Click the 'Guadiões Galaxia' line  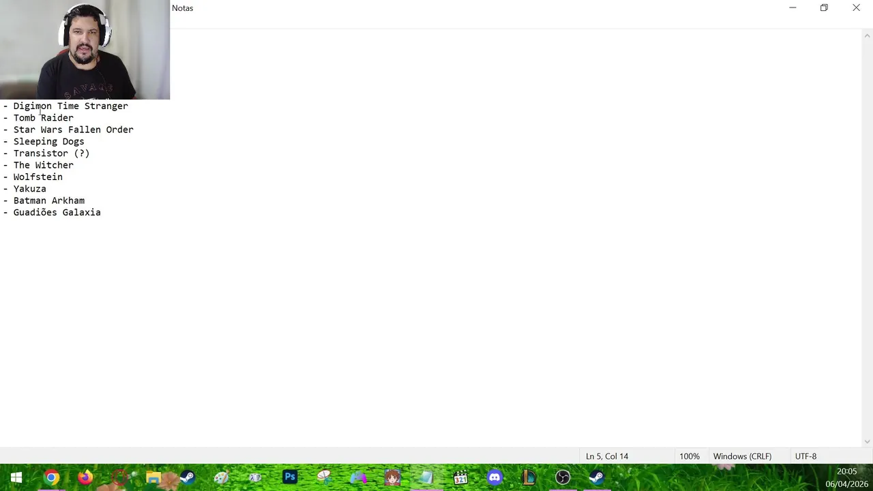[57, 213]
